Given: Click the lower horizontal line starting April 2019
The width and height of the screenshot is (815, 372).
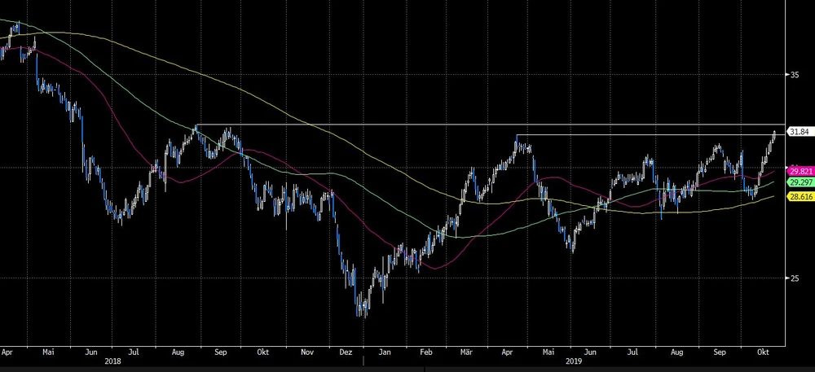Looking at the screenshot, I should [x=652, y=134].
